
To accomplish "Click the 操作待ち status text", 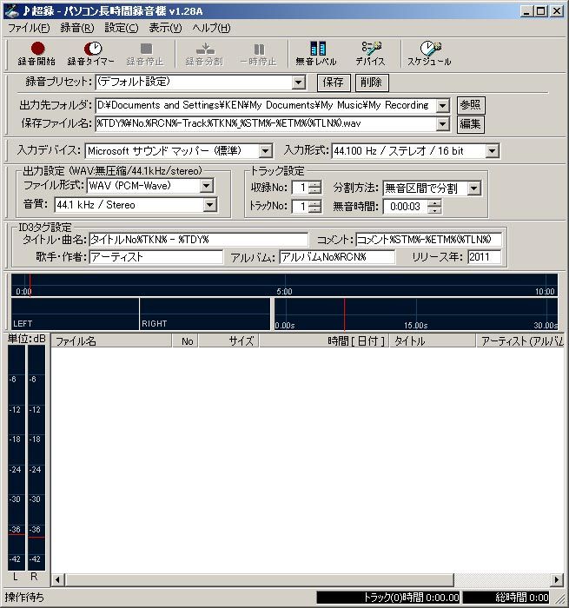I will [24, 598].
